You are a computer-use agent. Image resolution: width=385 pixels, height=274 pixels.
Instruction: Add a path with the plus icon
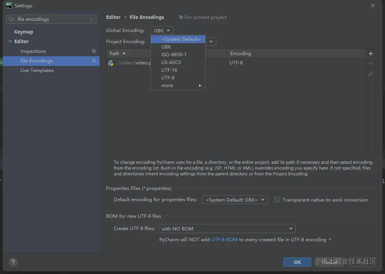coord(370,53)
